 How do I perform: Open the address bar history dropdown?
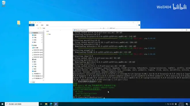click(100, 28)
